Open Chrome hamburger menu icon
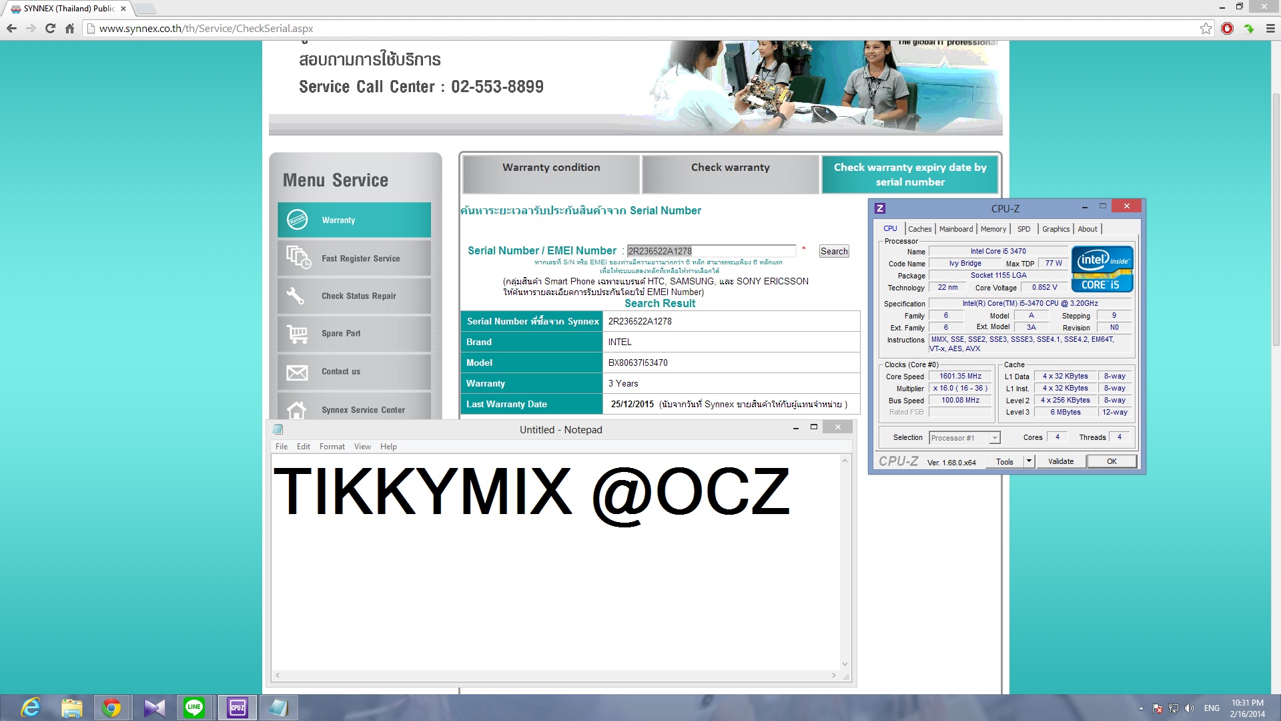 [x=1270, y=28]
